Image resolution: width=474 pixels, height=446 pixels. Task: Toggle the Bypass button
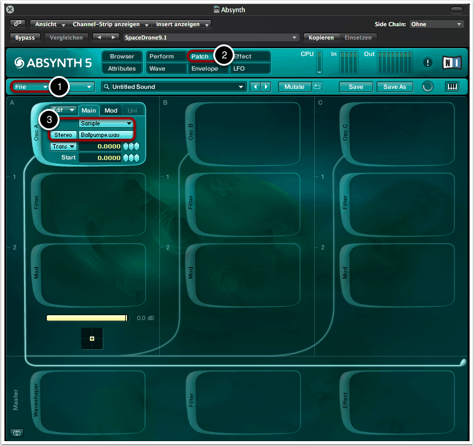pyautogui.click(x=26, y=38)
